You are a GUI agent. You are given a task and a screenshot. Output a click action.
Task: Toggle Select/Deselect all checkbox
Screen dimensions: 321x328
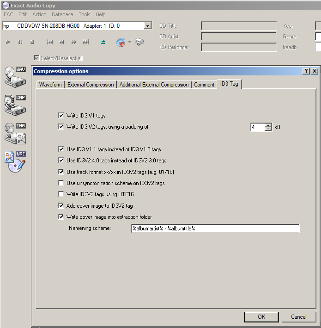click(36, 58)
